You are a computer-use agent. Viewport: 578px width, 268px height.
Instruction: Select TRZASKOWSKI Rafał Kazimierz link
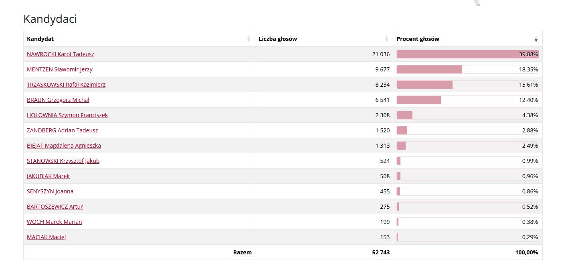pyautogui.click(x=66, y=85)
